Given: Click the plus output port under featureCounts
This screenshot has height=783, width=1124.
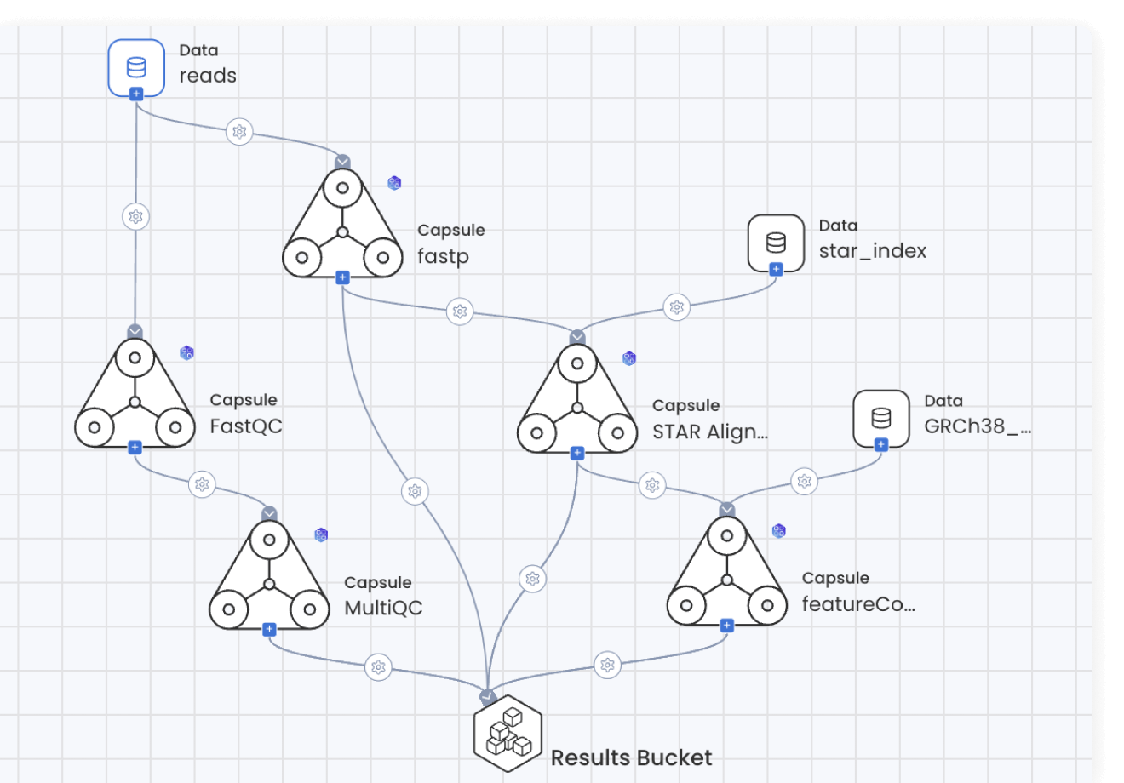Looking at the screenshot, I should pos(726,625).
